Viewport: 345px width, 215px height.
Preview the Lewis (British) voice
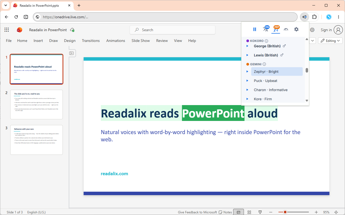247,55
